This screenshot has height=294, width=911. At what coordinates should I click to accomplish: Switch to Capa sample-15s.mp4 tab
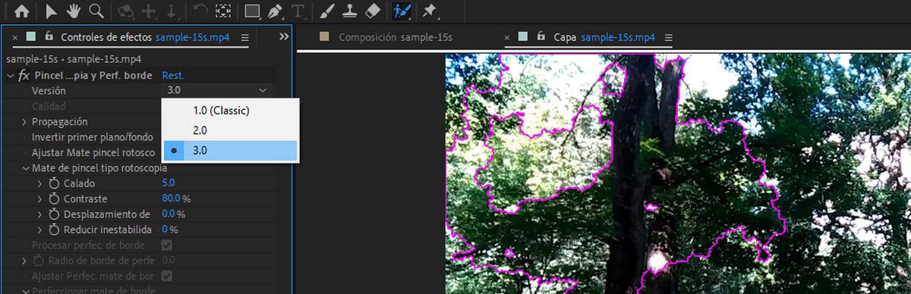(x=604, y=36)
